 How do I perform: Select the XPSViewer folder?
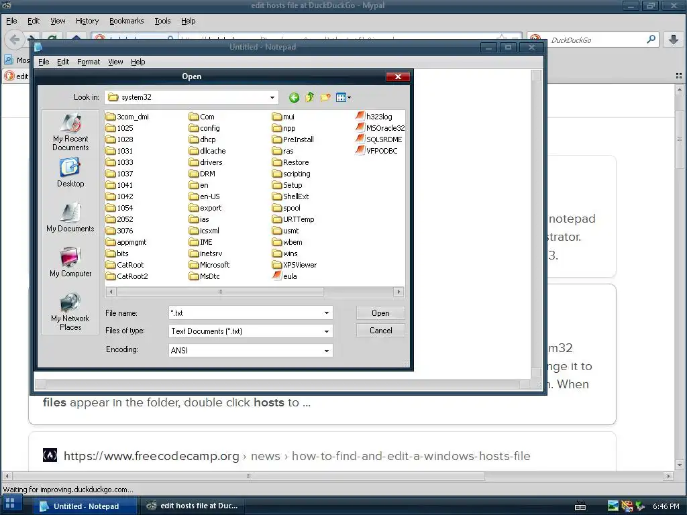pyautogui.click(x=295, y=264)
